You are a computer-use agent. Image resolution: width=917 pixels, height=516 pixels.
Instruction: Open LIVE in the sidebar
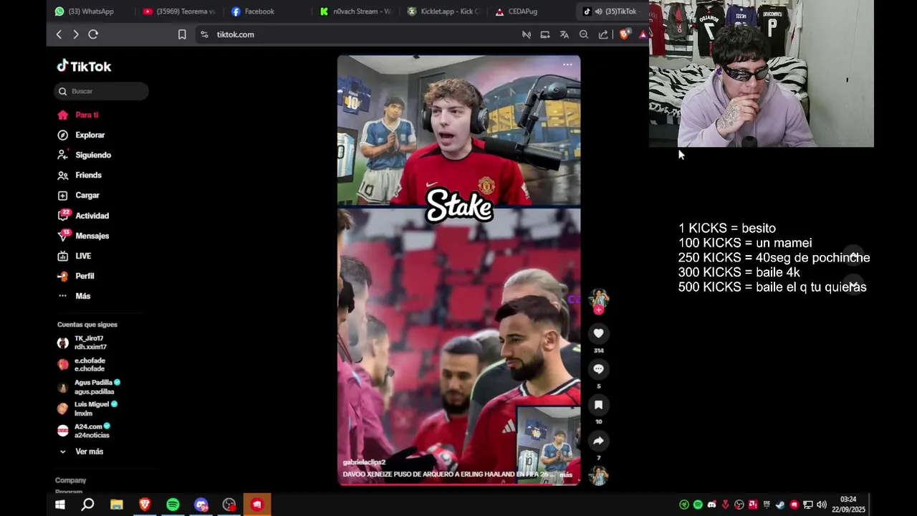click(75, 256)
